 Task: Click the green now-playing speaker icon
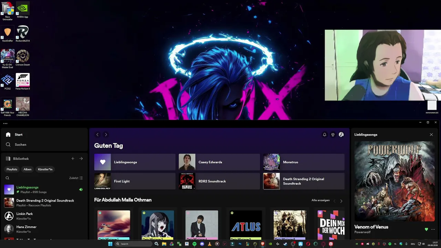(81, 189)
